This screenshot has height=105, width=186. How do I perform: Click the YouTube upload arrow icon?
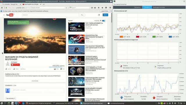pyautogui.click(x=99, y=15)
